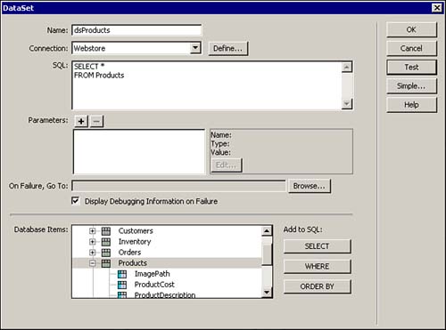Select the ImagePath column
Viewport: 446px width, 330px height.
pos(153,274)
